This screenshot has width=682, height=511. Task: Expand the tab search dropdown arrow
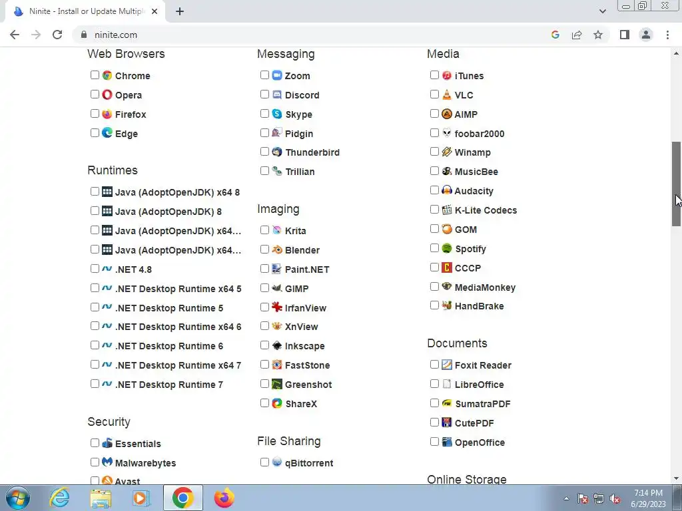[602, 11]
